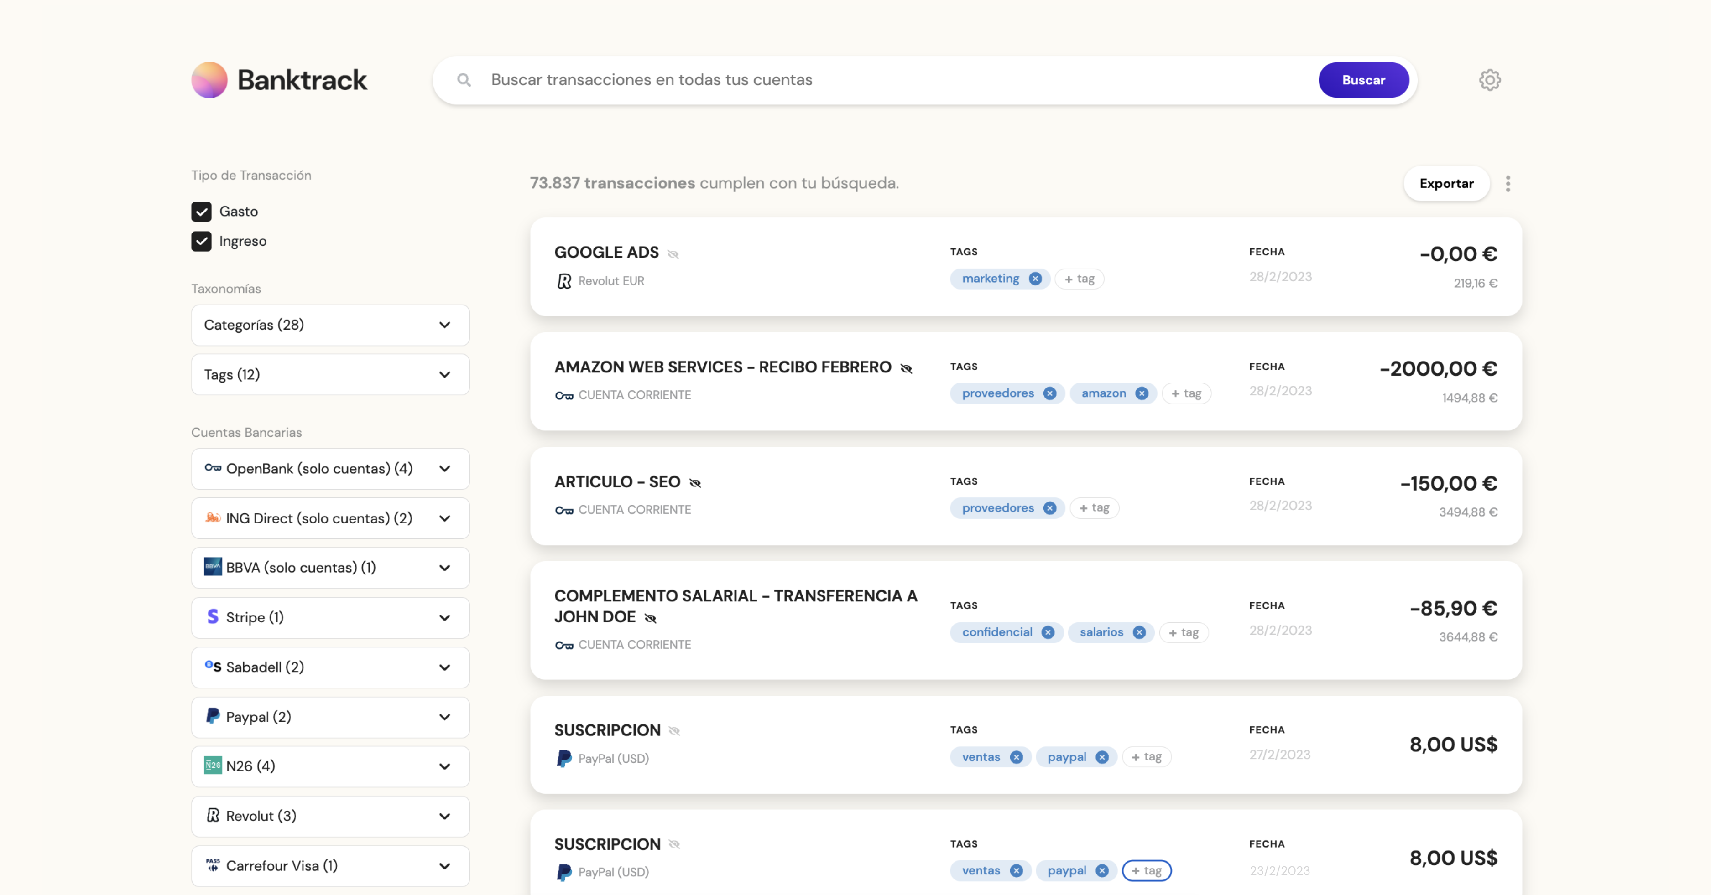The image size is (1711, 895).
Task: Remove paypal tag from the 27/2/2023 SUSCRIPCION
Action: [x=1102, y=757]
